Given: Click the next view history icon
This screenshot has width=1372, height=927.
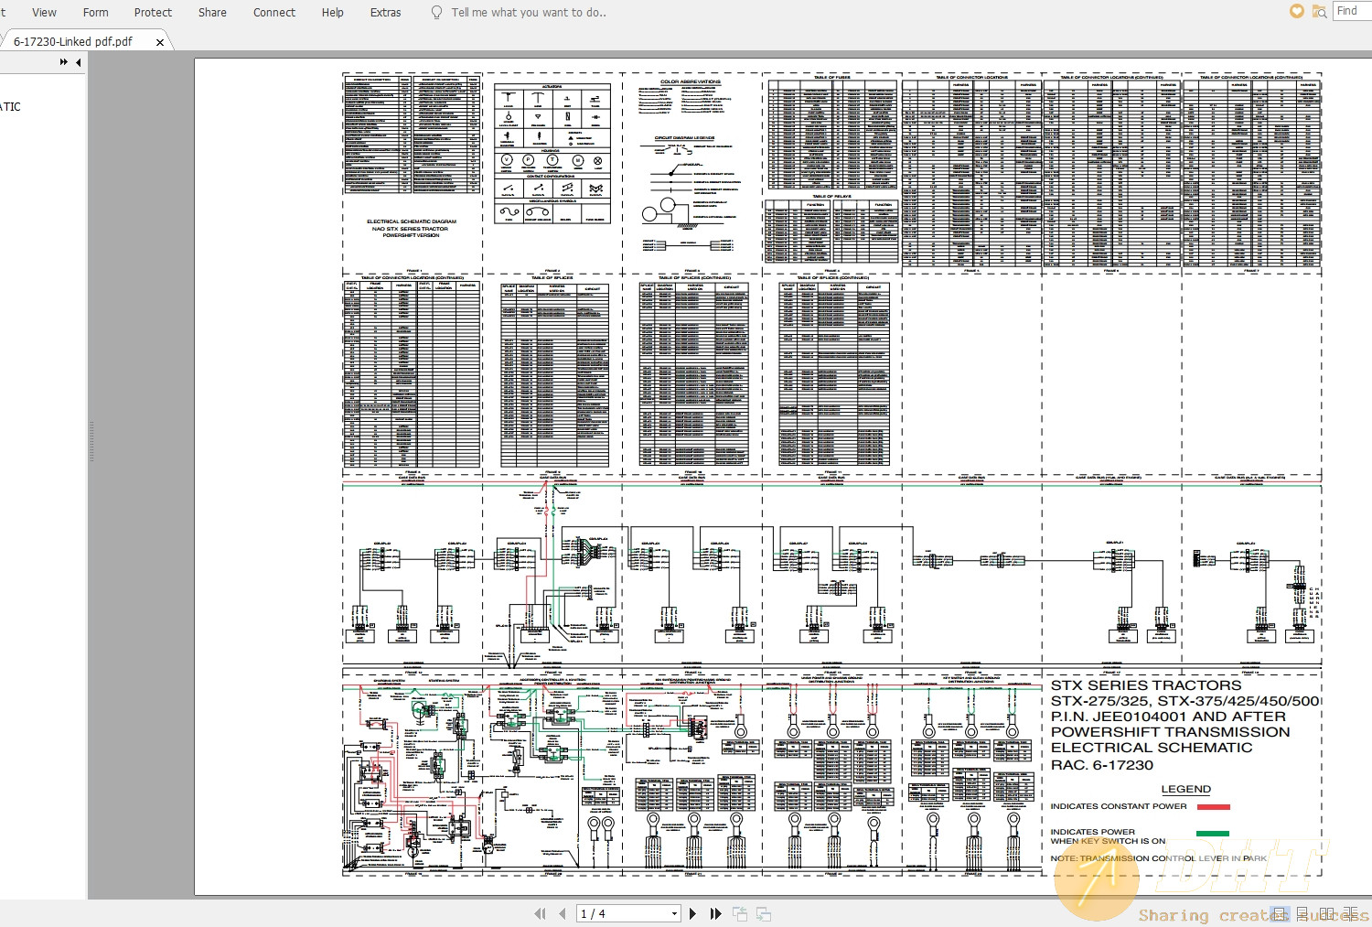Looking at the screenshot, I should (x=764, y=913).
